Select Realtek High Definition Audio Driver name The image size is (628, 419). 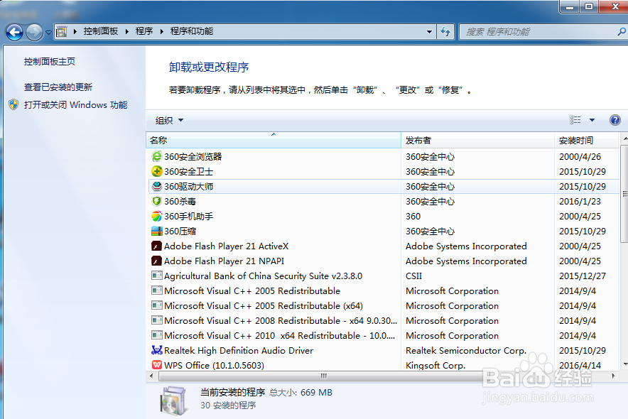coord(239,351)
